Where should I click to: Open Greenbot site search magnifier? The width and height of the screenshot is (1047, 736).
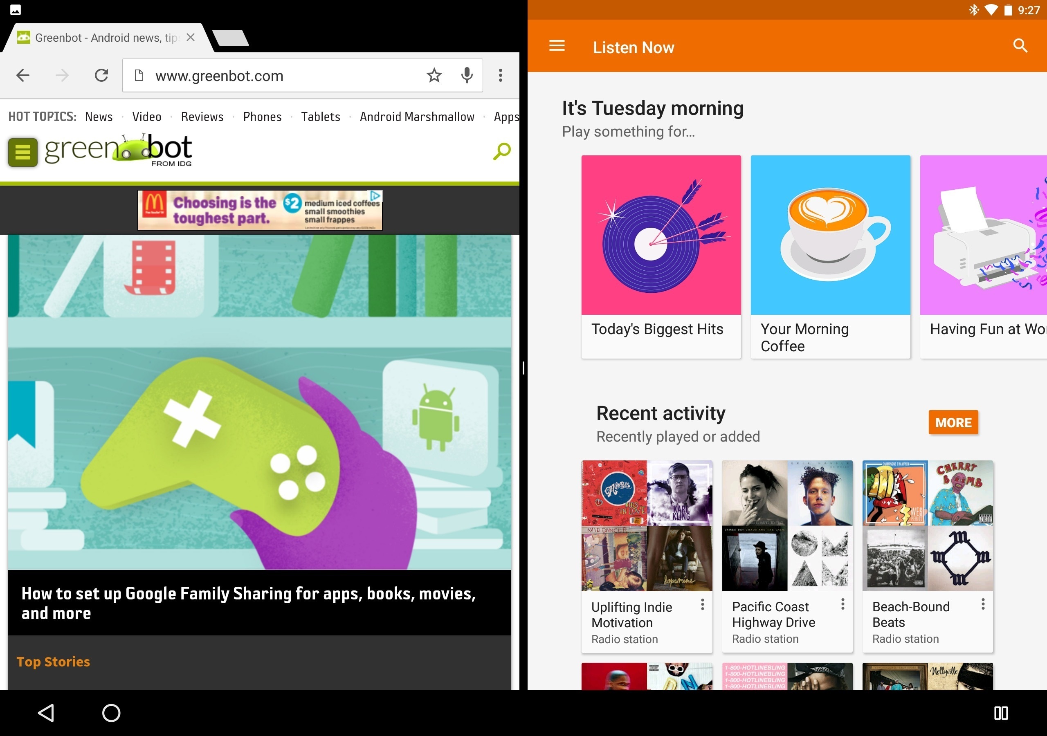pos(501,151)
